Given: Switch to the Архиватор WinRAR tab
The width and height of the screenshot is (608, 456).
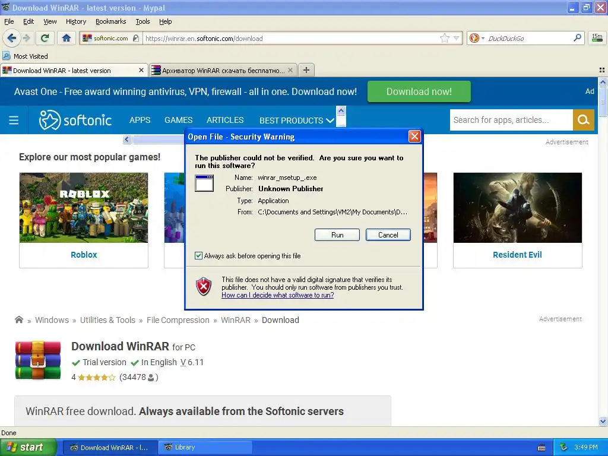Looking at the screenshot, I should 223,70.
